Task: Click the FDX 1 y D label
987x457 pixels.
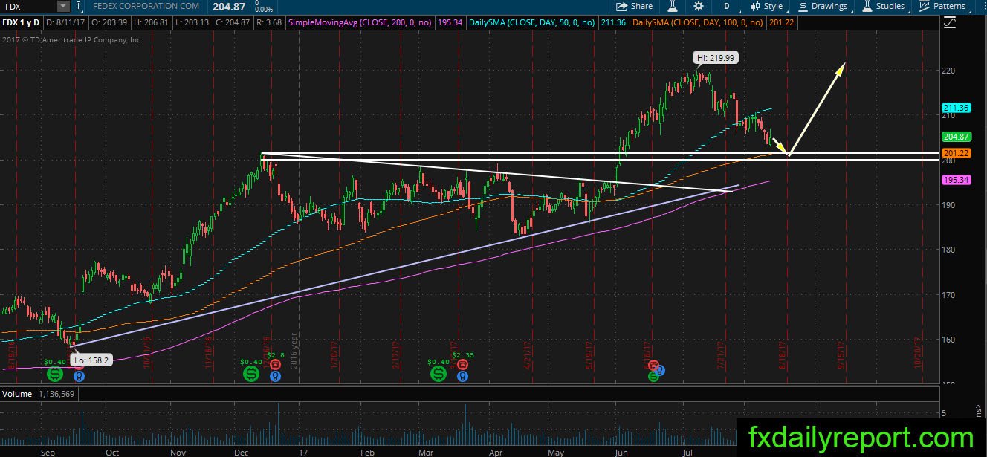Action: (22, 23)
